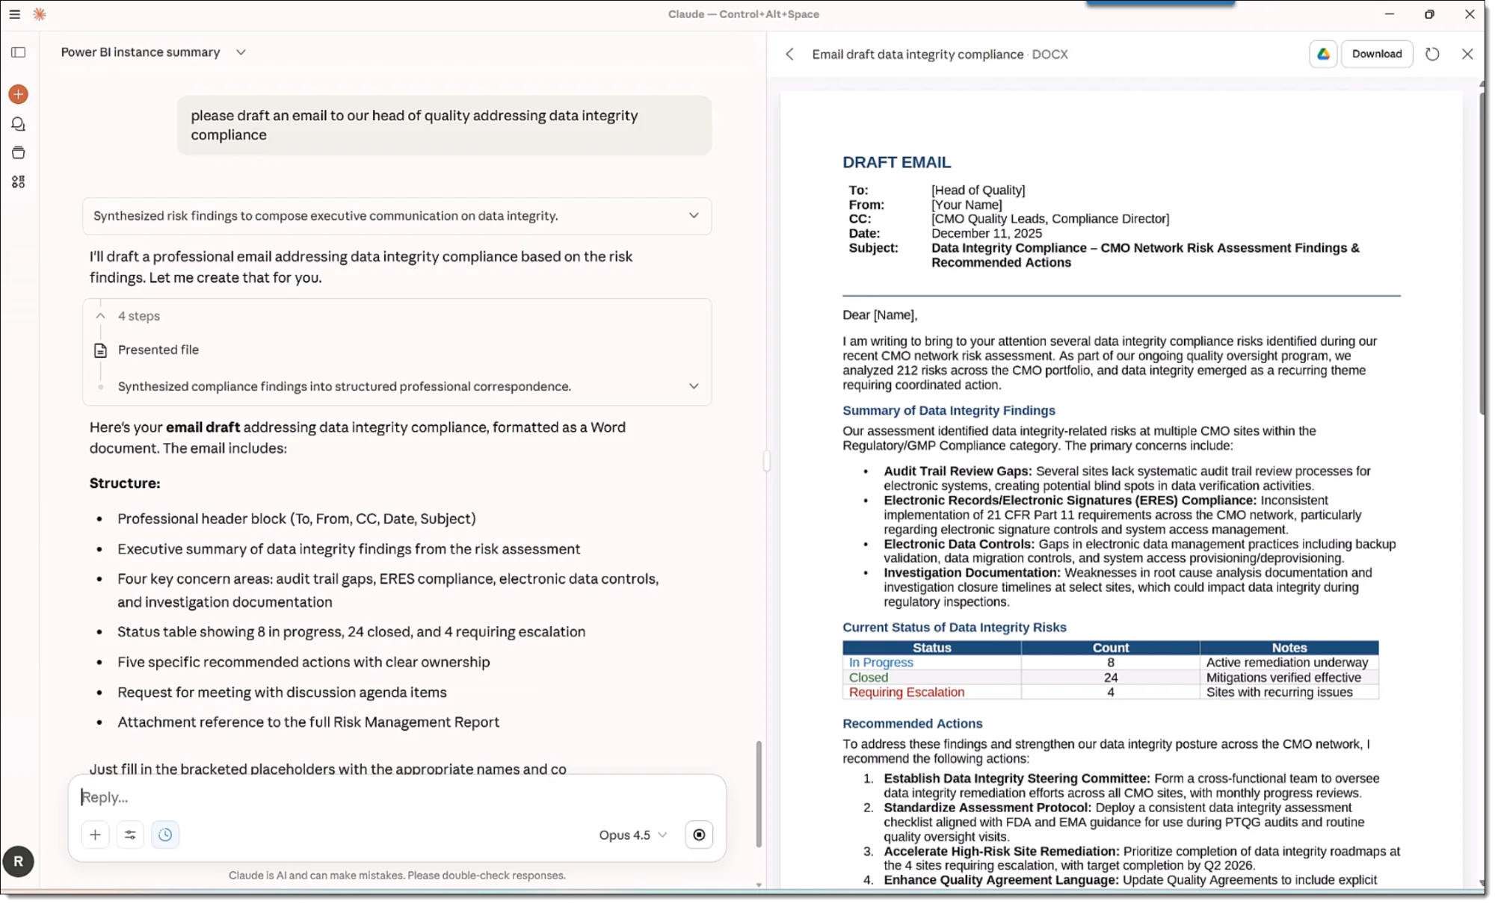The height and width of the screenshot is (904, 1495).
Task: Collapse the 4 steps panel
Action: pyautogui.click(x=100, y=315)
